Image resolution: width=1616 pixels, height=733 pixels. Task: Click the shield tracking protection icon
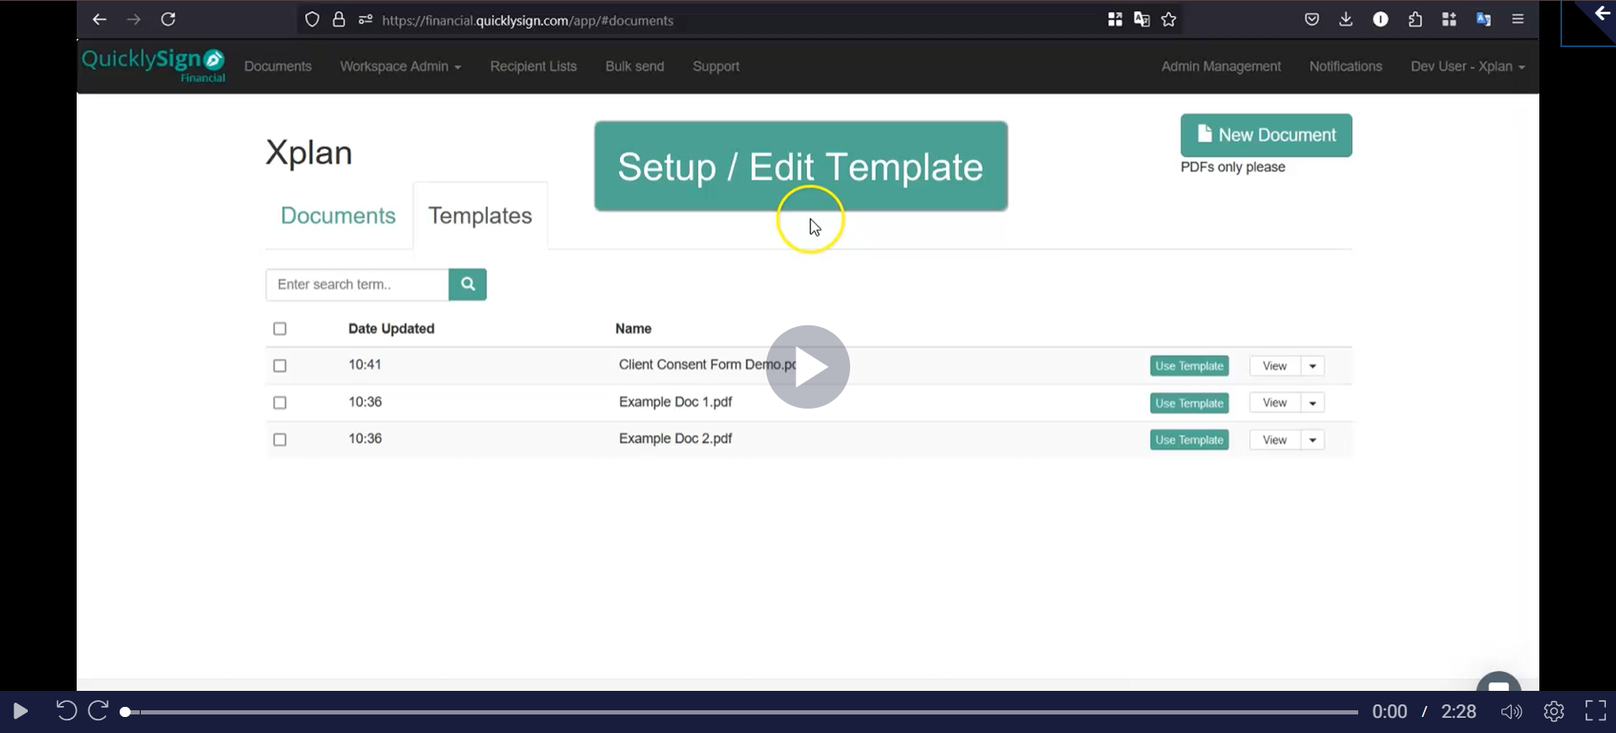pos(313,19)
